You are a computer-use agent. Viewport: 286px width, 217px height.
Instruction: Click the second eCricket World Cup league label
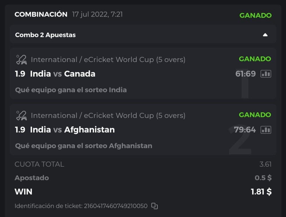[108, 116]
